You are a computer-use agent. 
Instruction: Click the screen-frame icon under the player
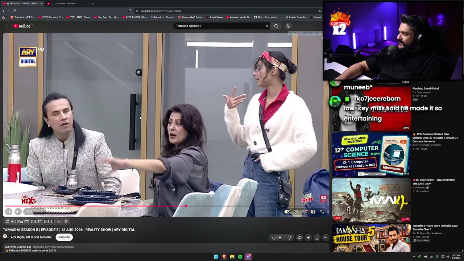(x=33, y=221)
